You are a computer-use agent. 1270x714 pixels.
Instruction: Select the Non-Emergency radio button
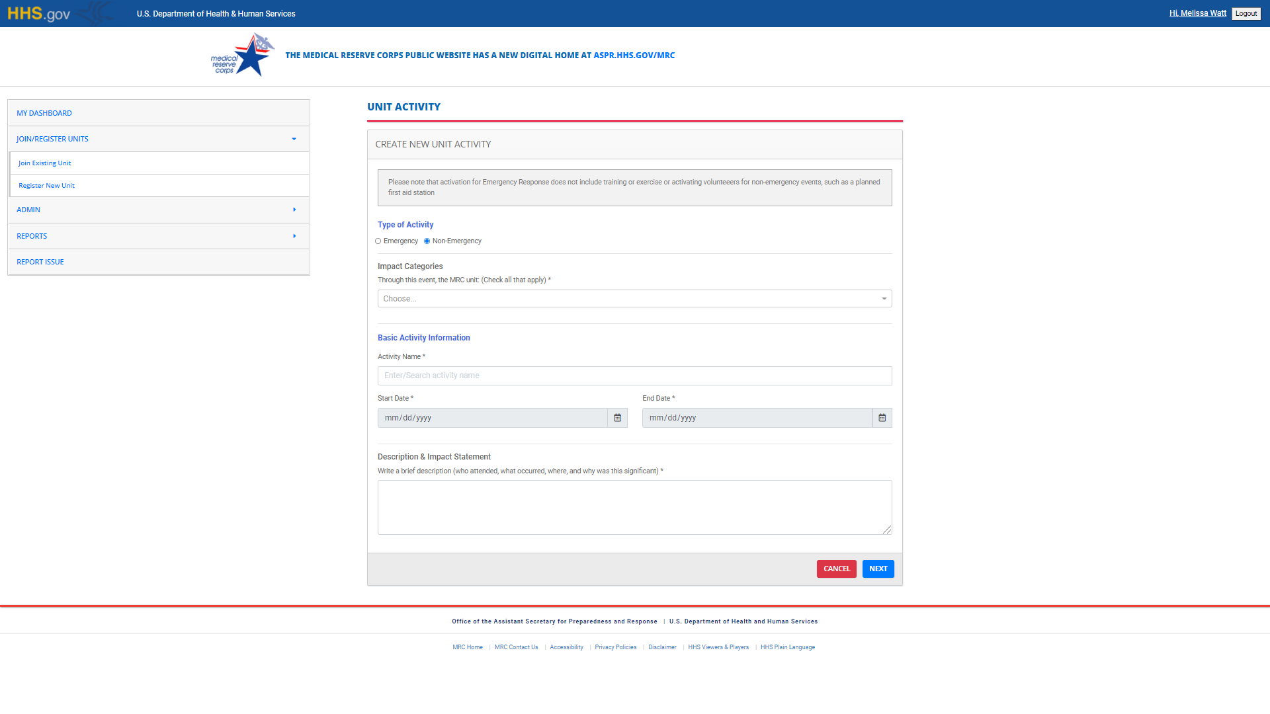click(x=427, y=241)
